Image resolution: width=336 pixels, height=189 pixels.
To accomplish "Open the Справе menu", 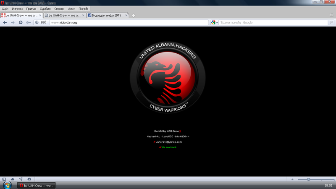I will point(59,9).
